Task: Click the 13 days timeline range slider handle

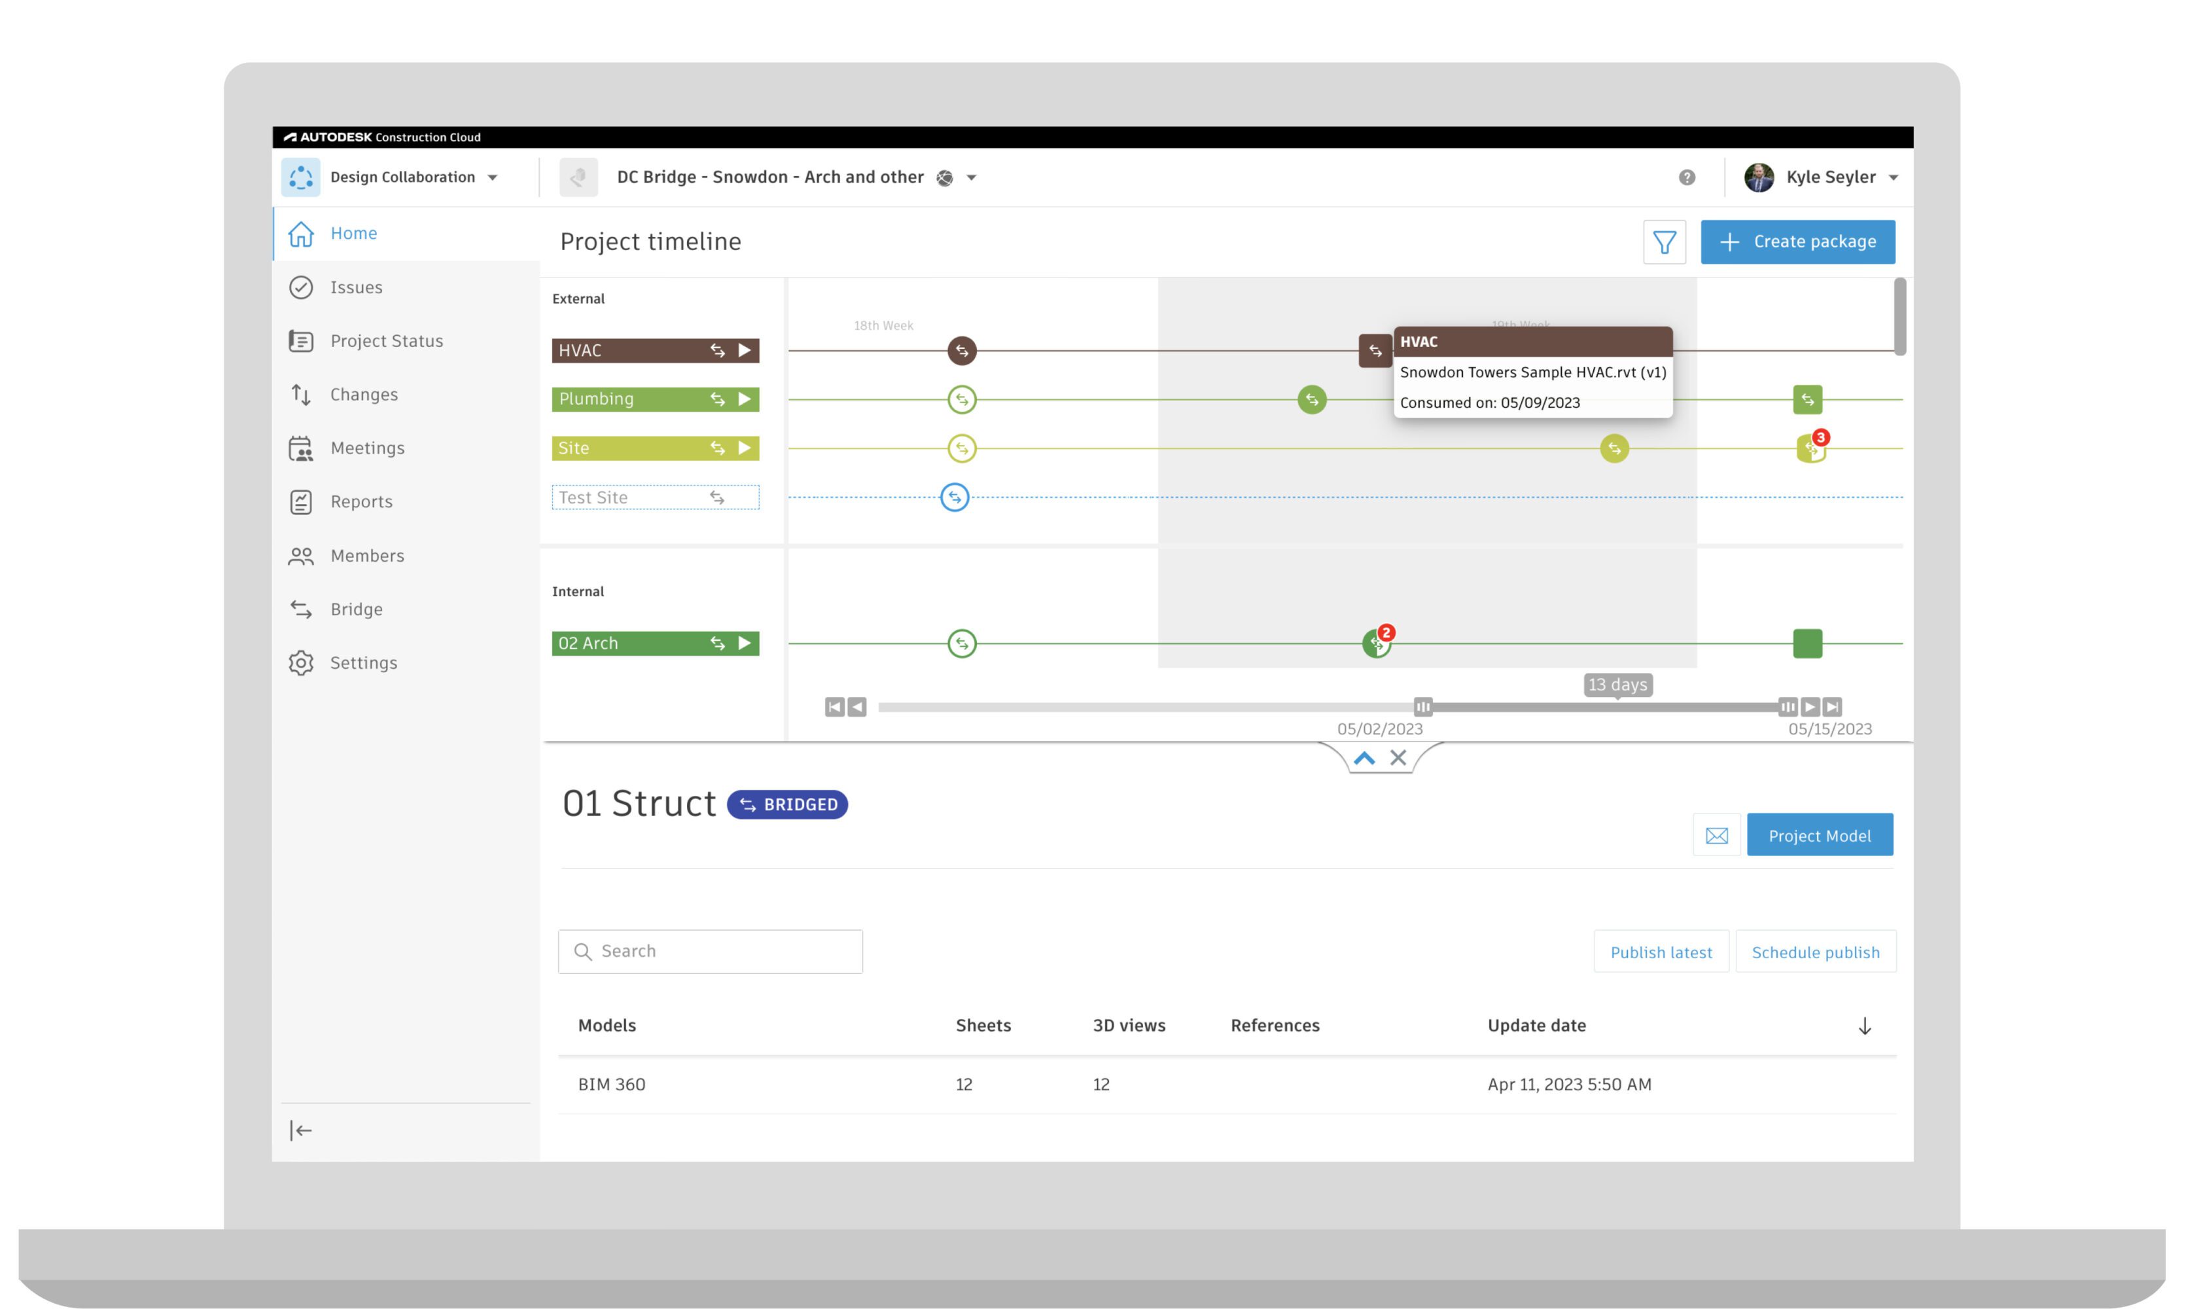Action: click(1617, 685)
